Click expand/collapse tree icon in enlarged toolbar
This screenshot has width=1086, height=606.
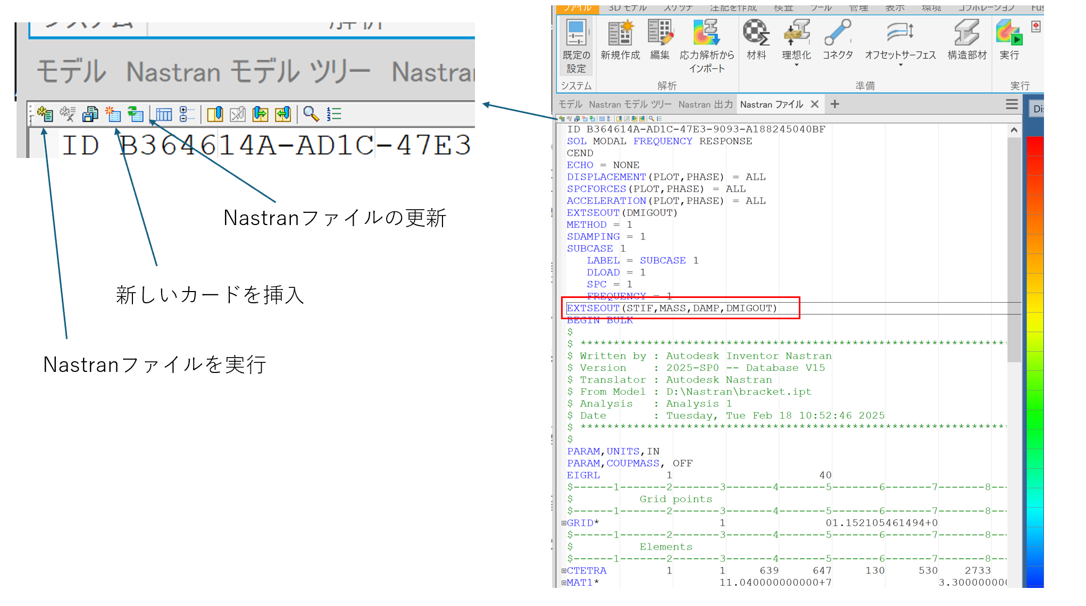[x=187, y=114]
